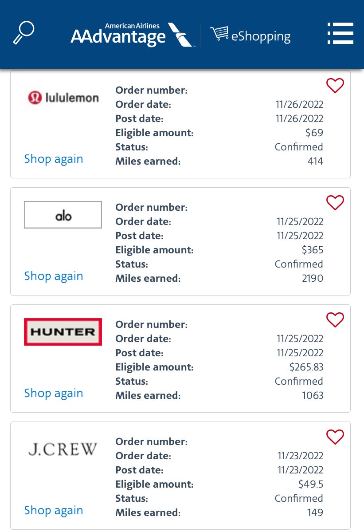This screenshot has height=532, width=364.
Task: Click the AAdvantage wordmark
Action: [x=118, y=37]
